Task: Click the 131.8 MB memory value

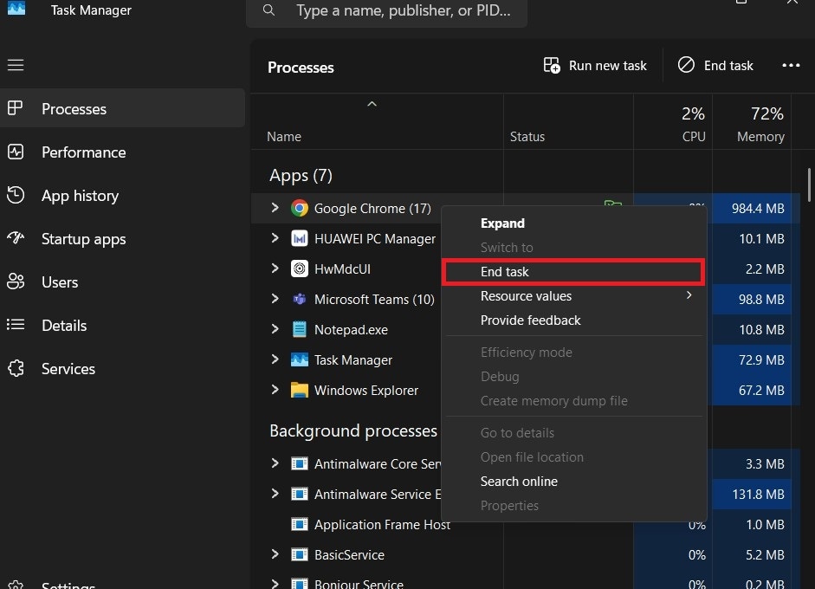Action: click(758, 494)
